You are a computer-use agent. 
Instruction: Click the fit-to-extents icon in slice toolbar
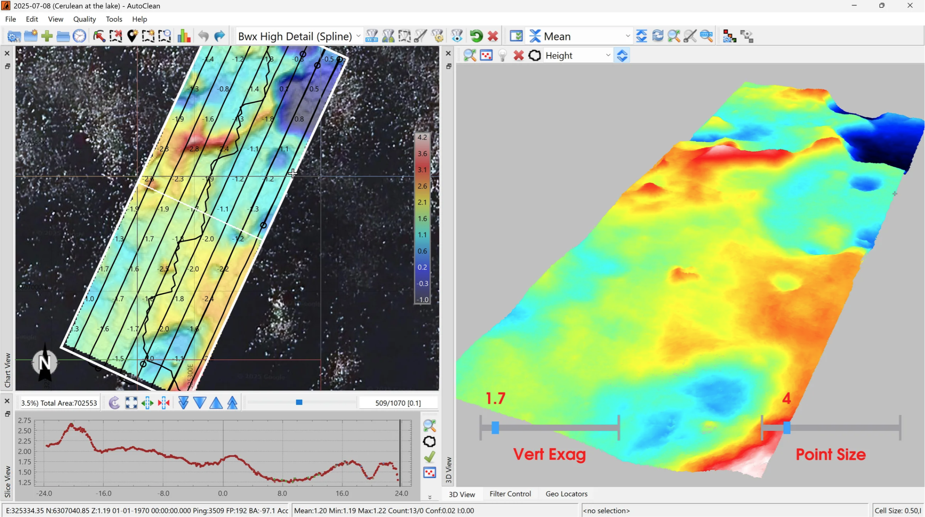131,403
